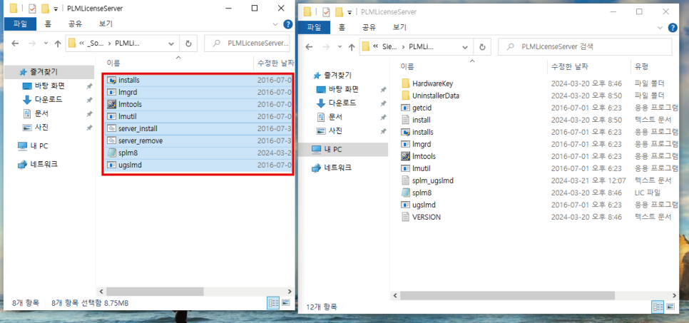
Task: Switch to details view in right window
Action: (x=658, y=306)
